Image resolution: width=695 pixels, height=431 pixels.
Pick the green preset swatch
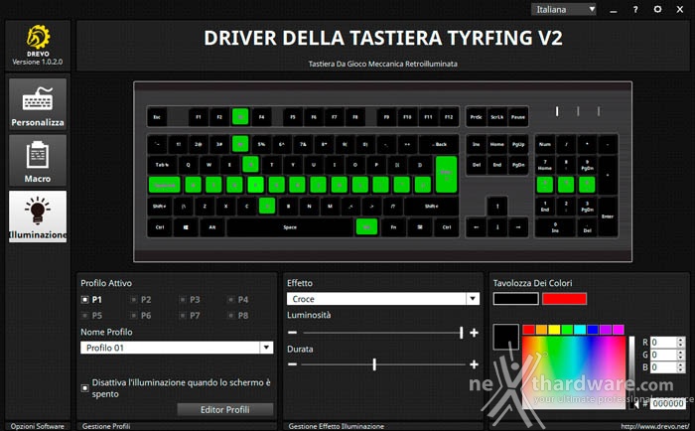567,330
